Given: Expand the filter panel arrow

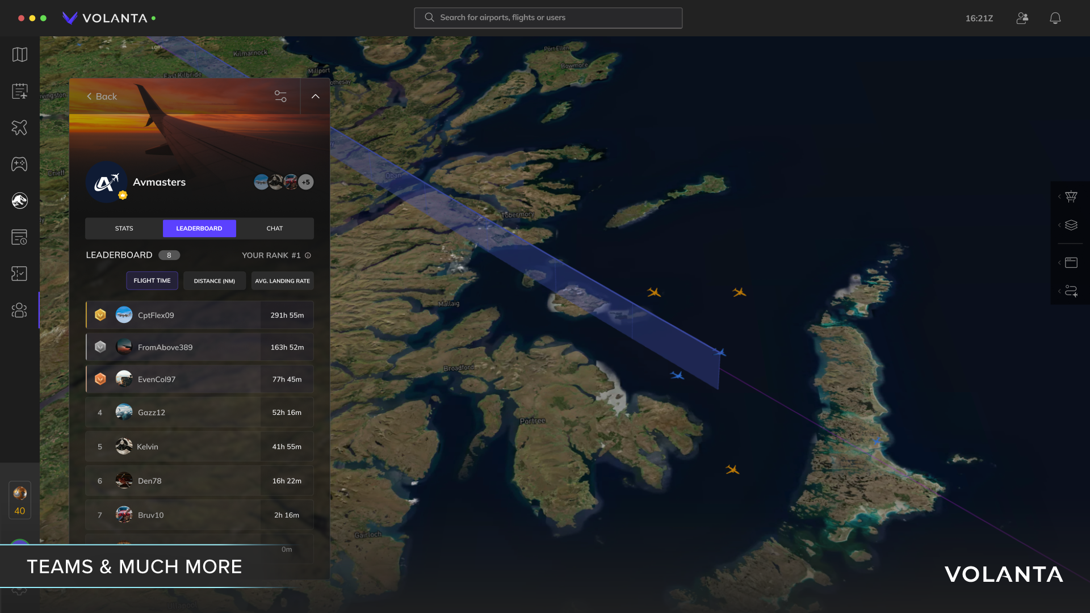Looking at the screenshot, I should coord(1059,196).
